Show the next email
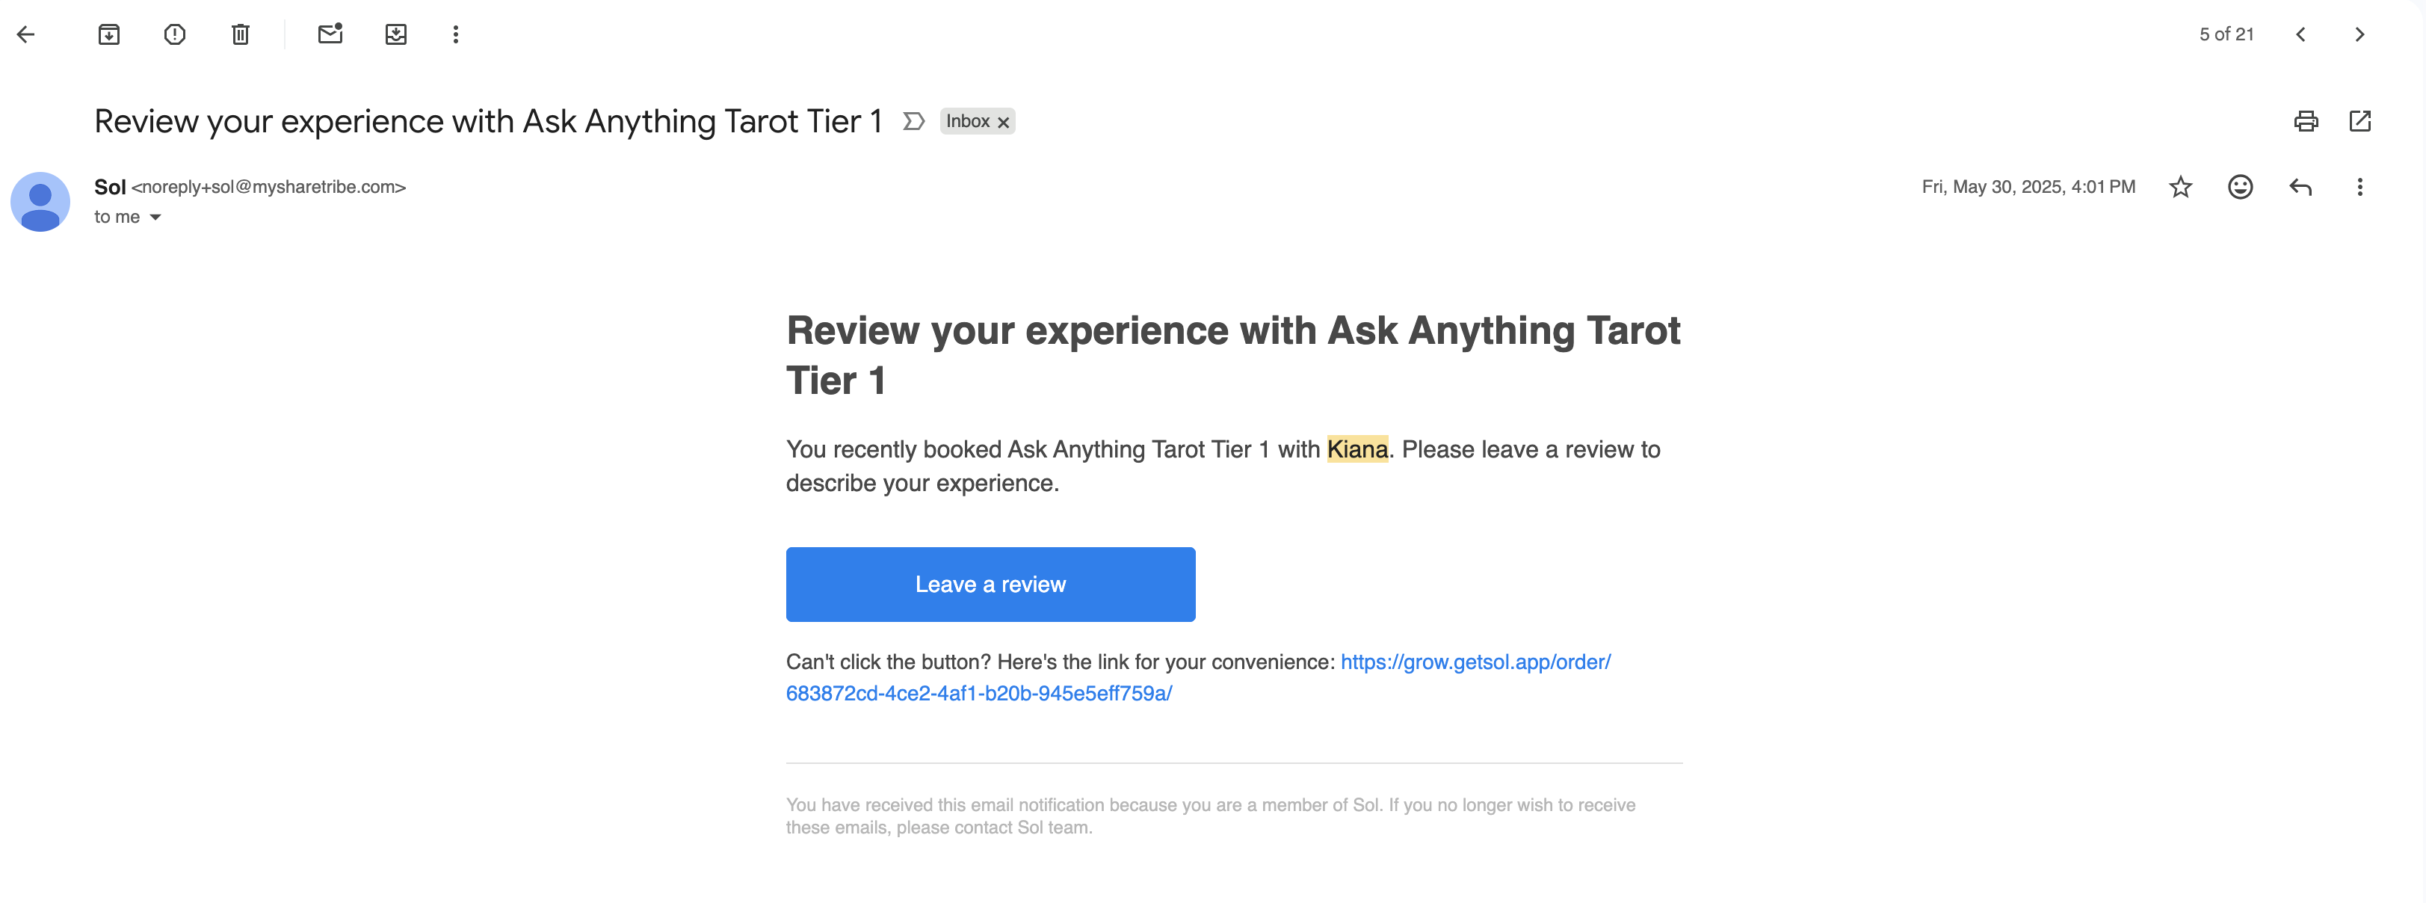 click(2359, 35)
